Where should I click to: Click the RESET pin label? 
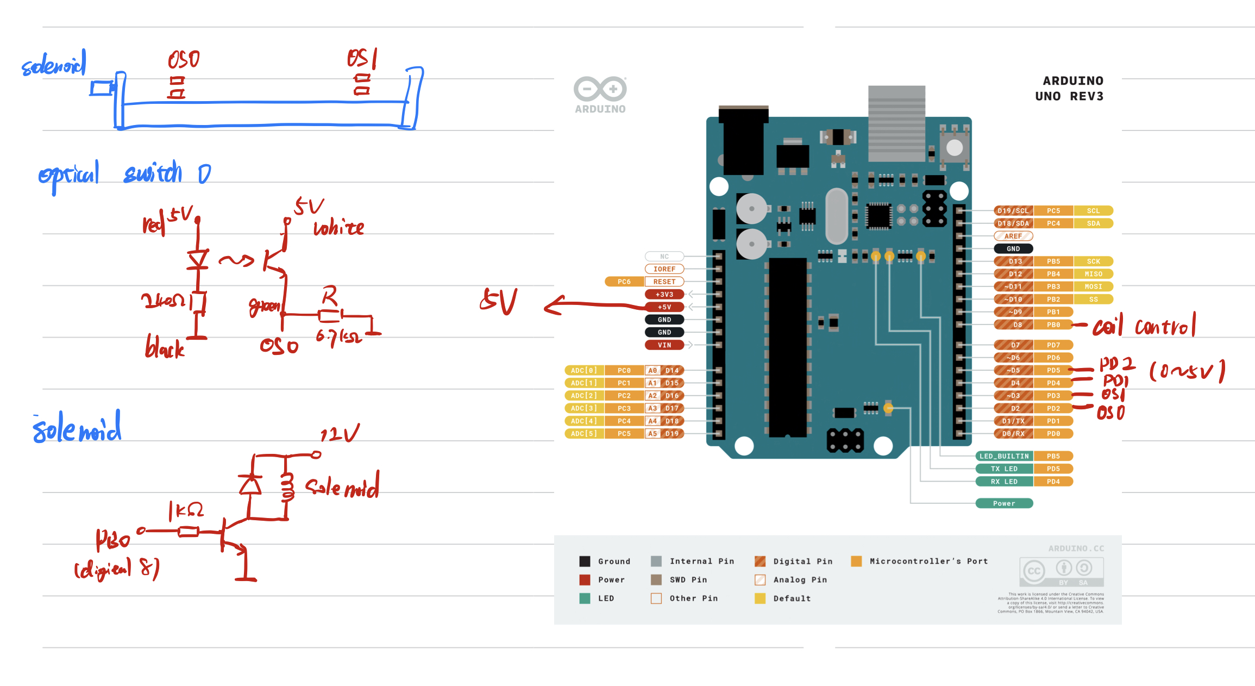point(664,282)
